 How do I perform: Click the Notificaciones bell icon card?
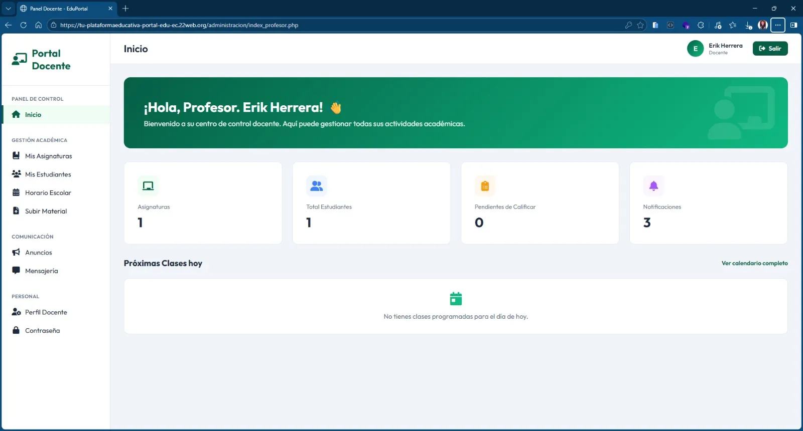[x=653, y=186]
